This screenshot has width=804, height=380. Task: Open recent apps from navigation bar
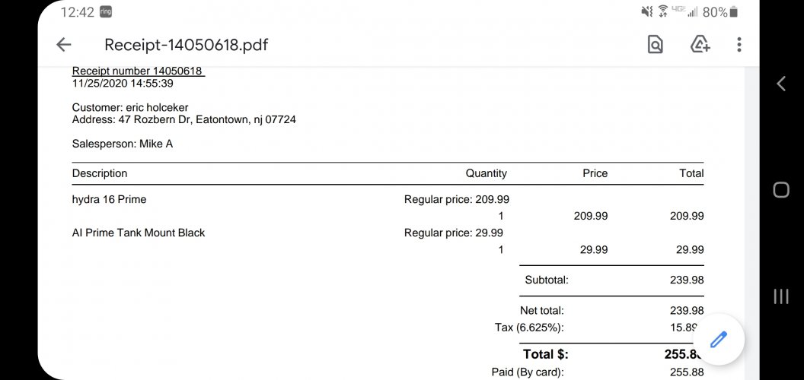tap(781, 296)
